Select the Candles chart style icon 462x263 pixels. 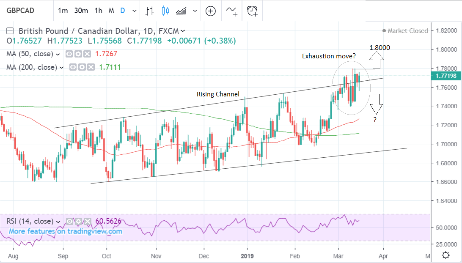[x=165, y=11]
